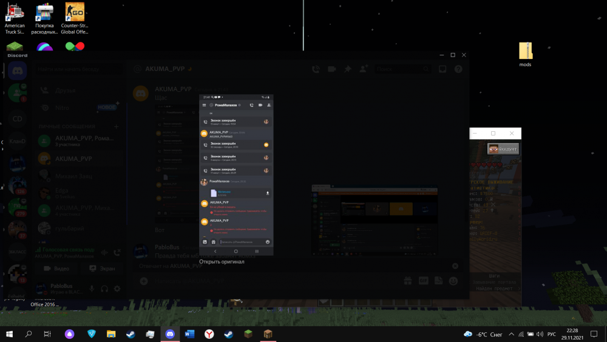This screenshot has width=607, height=342.
Task: Open the gift icon in message bar
Action: 408,281
